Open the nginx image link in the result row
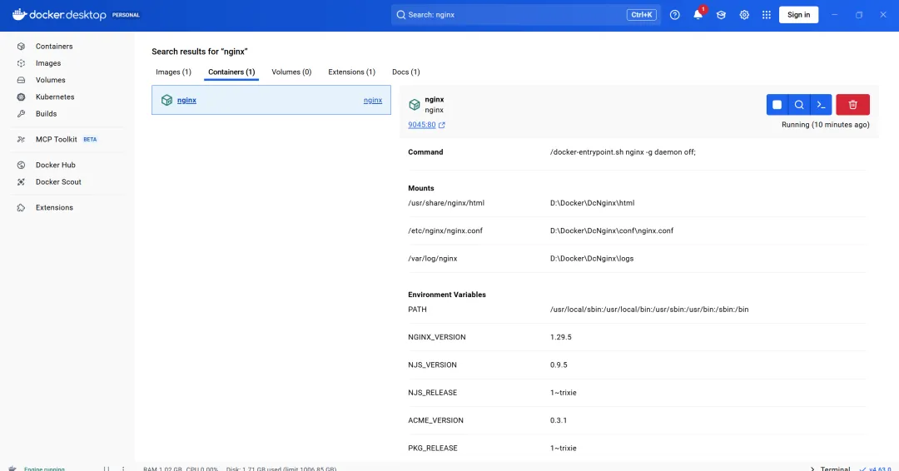This screenshot has height=471, width=899. 373,100
